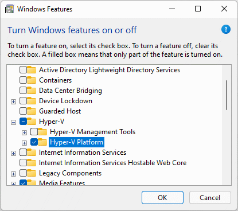Viewport: 238px width, 211px height.
Task: Click the Guarded Host folder icon
Action: tap(32, 111)
